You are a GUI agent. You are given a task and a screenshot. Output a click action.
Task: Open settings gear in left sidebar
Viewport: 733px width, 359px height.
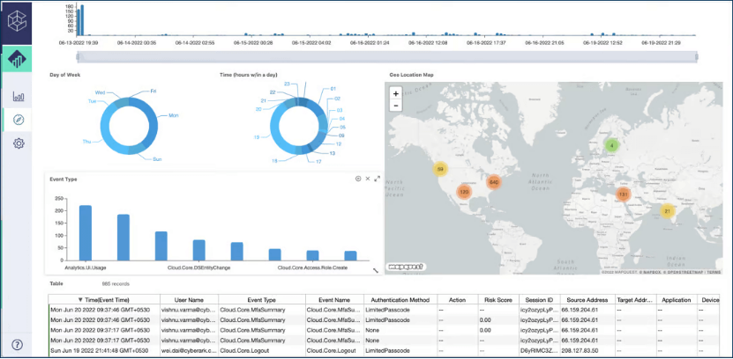click(18, 143)
